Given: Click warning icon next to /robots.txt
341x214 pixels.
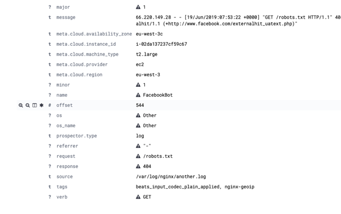Looking at the screenshot, I should pos(138,156).
